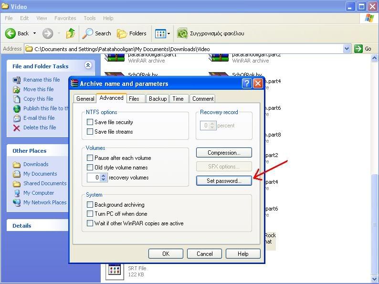
Task: Switch to the General tab
Action: point(85,99)
